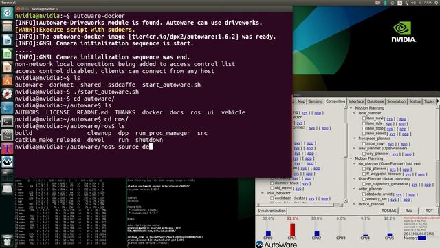The height and width of the screenshot is (248, 440).
Task: Open app link next to op_trajectory_generator
Action: pos(428,185)
